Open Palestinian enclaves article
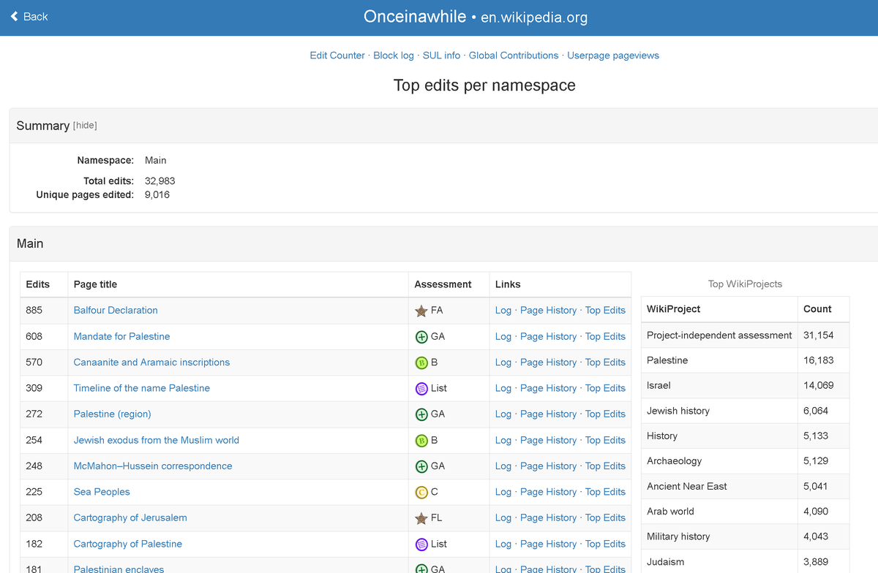 (119, 569)
